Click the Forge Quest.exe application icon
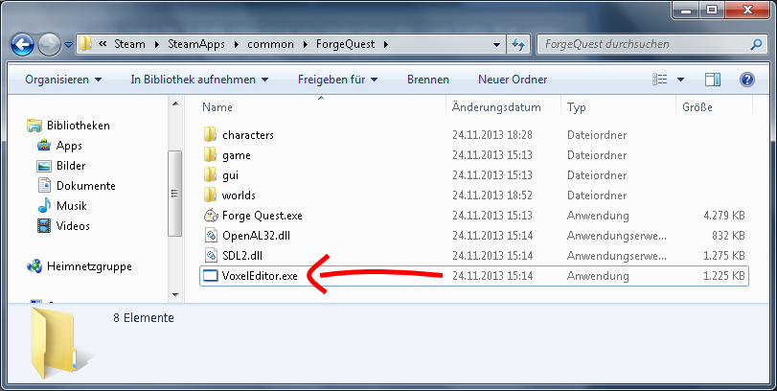 [x=211, y=216]
